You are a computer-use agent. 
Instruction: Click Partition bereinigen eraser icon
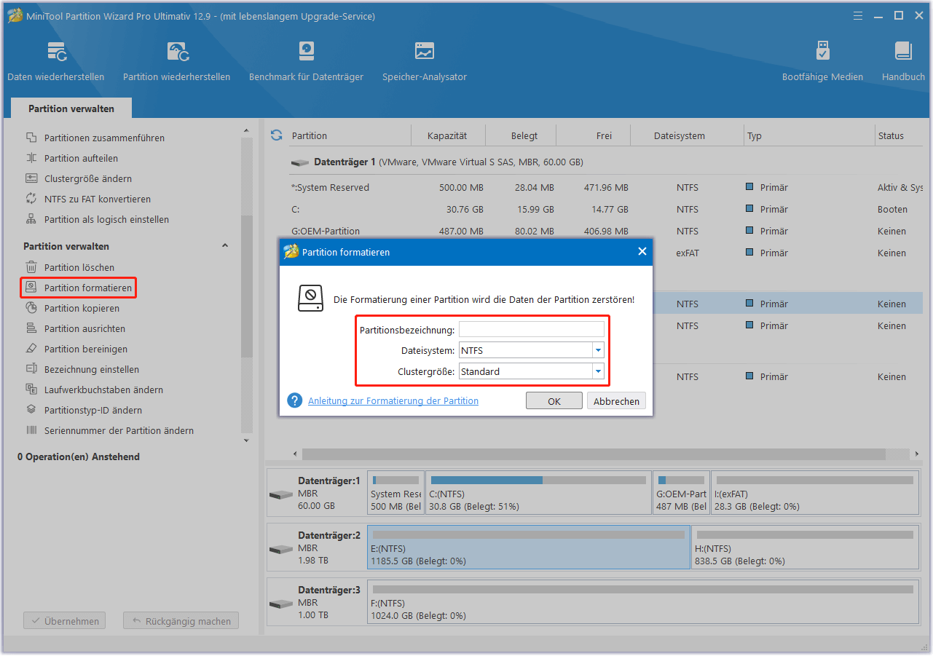click(x=31, y=349)
